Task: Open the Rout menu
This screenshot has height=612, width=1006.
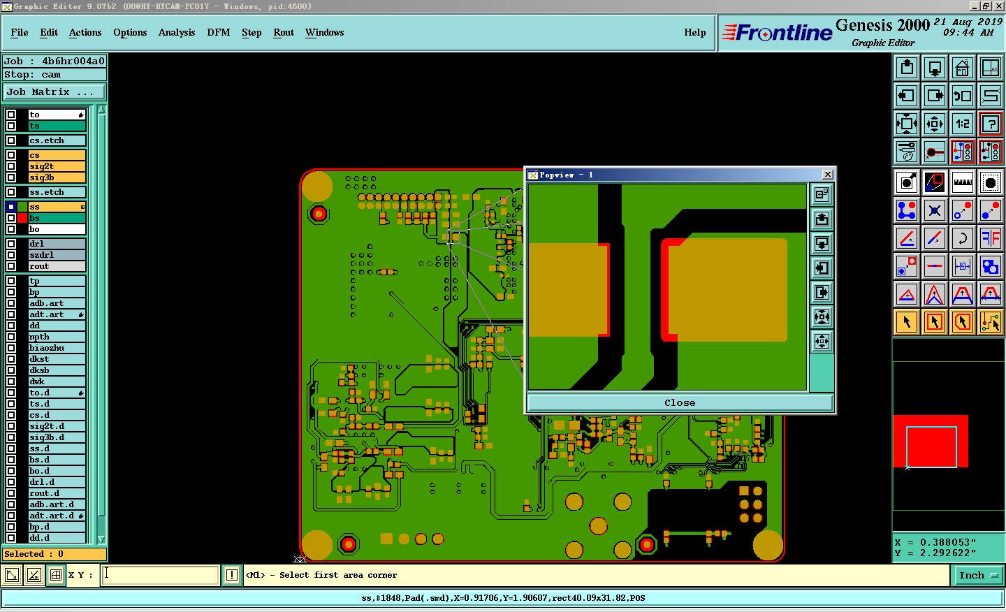Action: click(x=284, y=32)
